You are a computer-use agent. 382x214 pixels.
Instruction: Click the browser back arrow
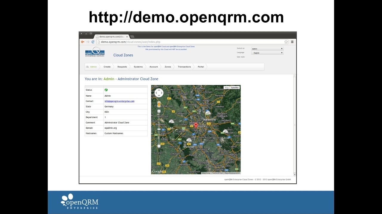tap(83, 42)
